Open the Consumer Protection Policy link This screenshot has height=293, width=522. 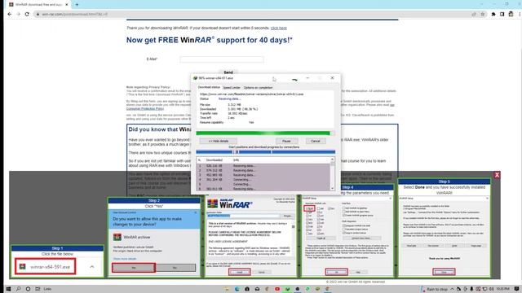click(145, 108)
